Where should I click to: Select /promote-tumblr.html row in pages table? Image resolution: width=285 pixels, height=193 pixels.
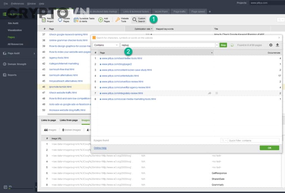click(64, 87)
